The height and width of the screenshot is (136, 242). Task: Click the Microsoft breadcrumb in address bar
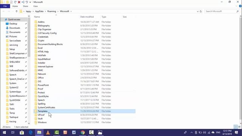pyautogui.click(x=64, y=11)
